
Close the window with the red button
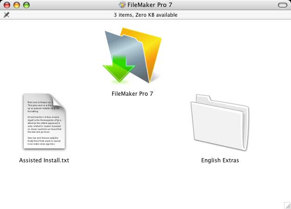(7, 5)
